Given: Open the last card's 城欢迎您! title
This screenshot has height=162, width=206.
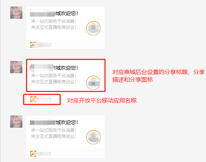Looking at the screenshot, I should coord(67,122).
